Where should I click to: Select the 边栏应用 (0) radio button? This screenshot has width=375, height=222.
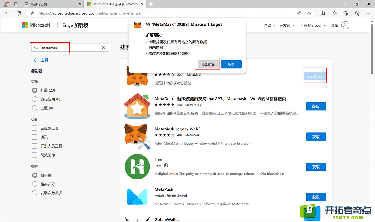tap(35, 99)
